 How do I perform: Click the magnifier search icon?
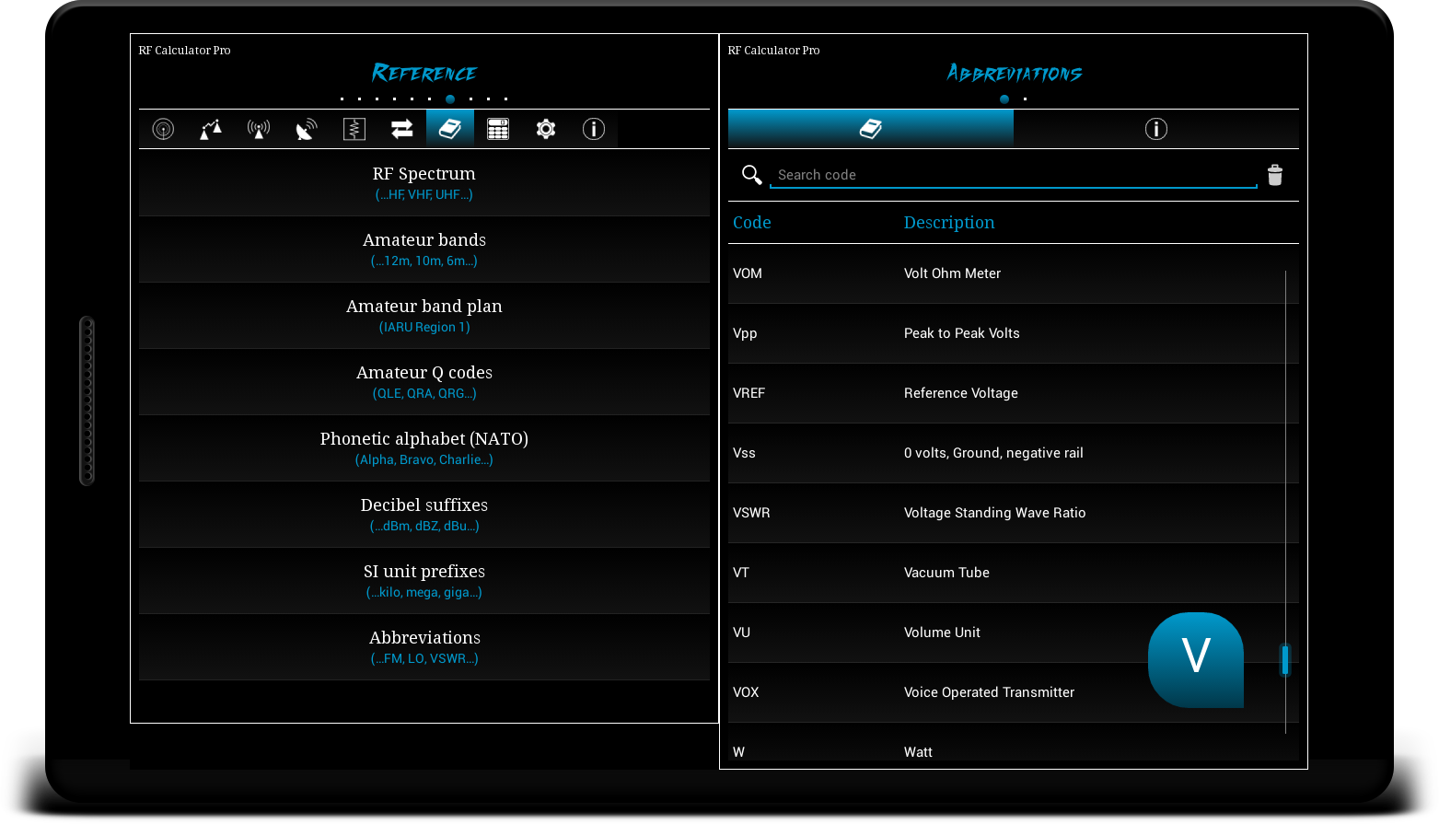pyautogui.click(x=751, y=175)
